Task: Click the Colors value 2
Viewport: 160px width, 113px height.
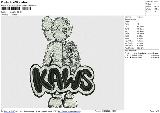Action: click(x=154, y=4)
